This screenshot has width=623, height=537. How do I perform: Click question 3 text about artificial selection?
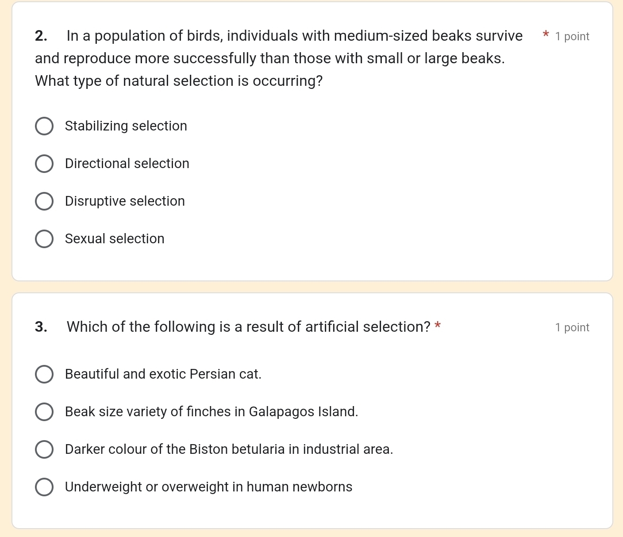[x=248, y=327]
